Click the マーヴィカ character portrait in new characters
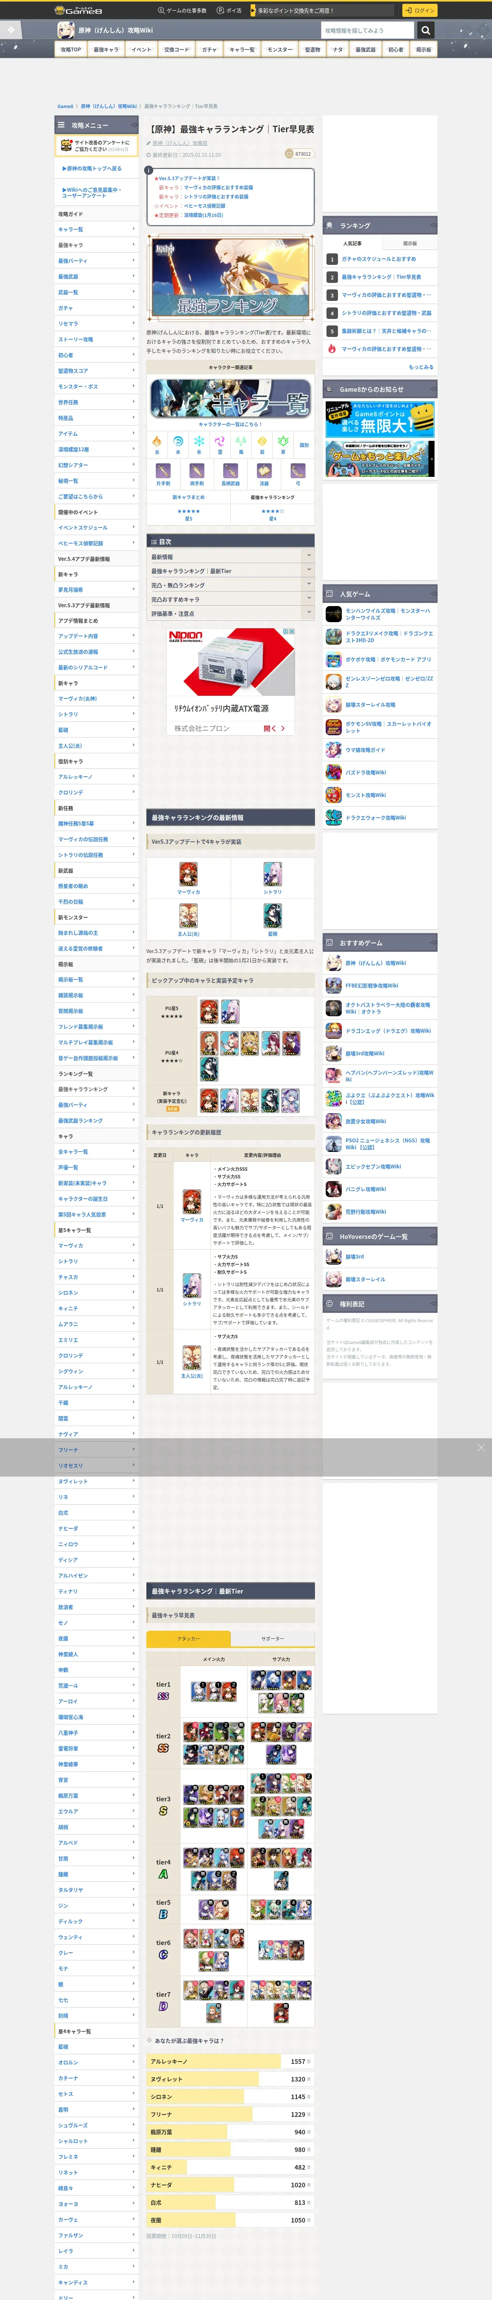Image resolution: width=492 pixels, height=2300 pixels. click(189, 873)
